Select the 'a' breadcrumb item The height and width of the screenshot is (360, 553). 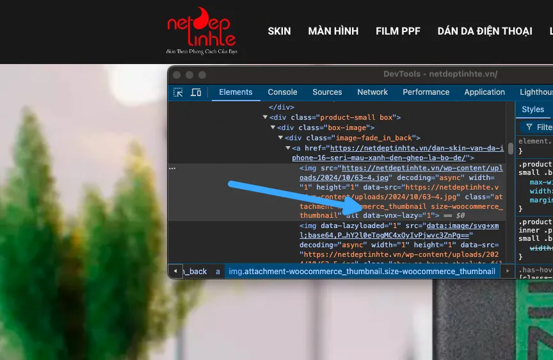tap(218, 272)
